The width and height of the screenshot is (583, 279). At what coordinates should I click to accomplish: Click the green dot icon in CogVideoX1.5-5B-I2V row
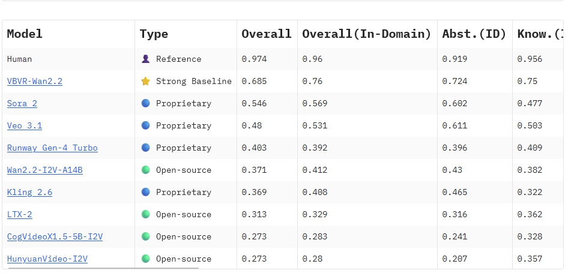pos(146,236)
